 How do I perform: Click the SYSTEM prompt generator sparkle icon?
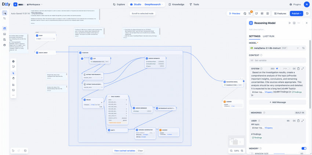pyautogui.click(x=277, y=69)
